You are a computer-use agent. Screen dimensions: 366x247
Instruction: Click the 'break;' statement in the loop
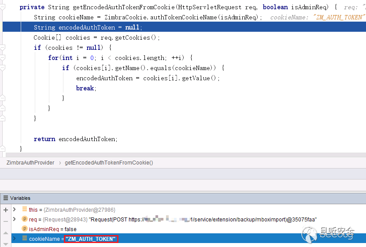pyautogui.click(x=86, y=88)
